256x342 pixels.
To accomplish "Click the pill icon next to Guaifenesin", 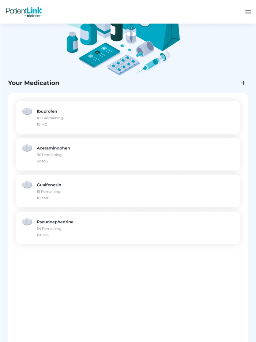I will pyautogui.click(x=27, y=185).
